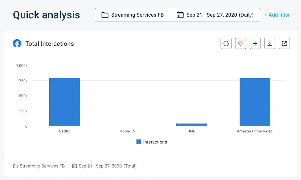Favorite the chart with heart icon
The image size is (301, 180).
tap(241, 43)
